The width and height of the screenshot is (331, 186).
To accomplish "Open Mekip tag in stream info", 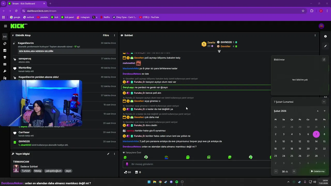I will (38, 171).
